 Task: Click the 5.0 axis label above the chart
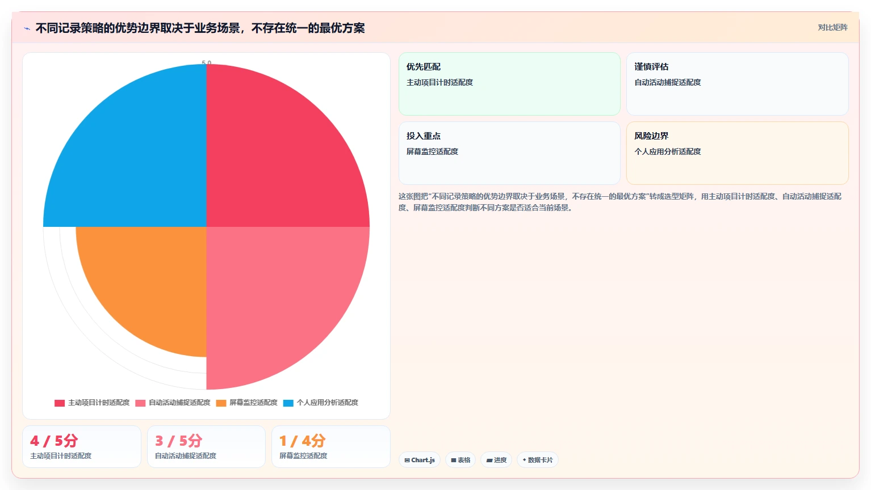207,62
